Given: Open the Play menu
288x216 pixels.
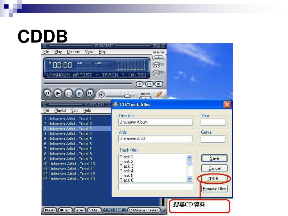Looking at the screenshot, I should (58, 52).
